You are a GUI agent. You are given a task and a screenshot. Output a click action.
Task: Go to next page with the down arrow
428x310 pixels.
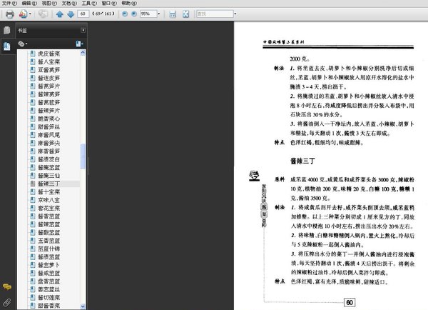coord(71,14)
